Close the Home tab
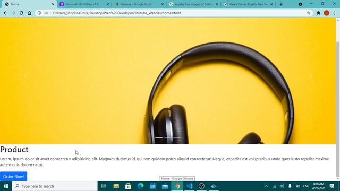340x191 pixels. pyautogui.click(x=53, y=4)
